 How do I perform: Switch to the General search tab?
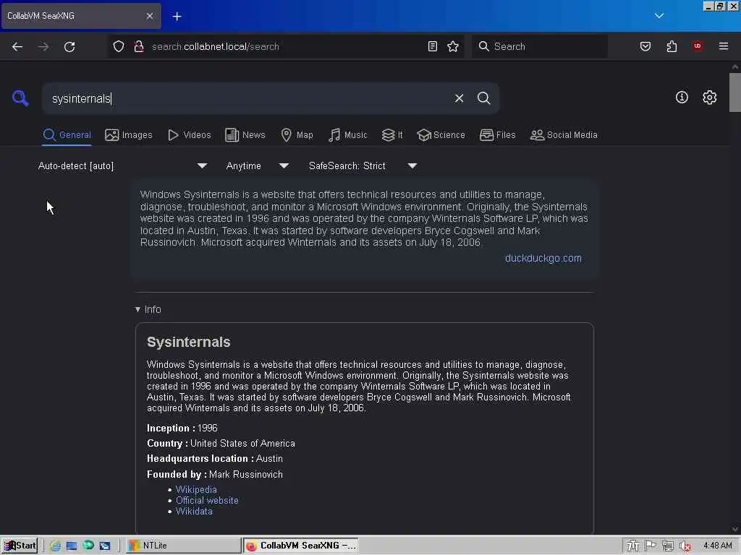tap(67, 135)
